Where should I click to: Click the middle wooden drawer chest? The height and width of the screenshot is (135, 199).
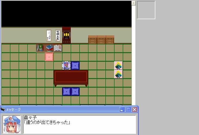pos(101,40)
